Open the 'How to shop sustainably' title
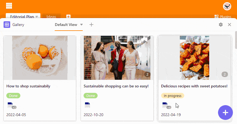Screen dimensions: 237x124 point(28,86)
